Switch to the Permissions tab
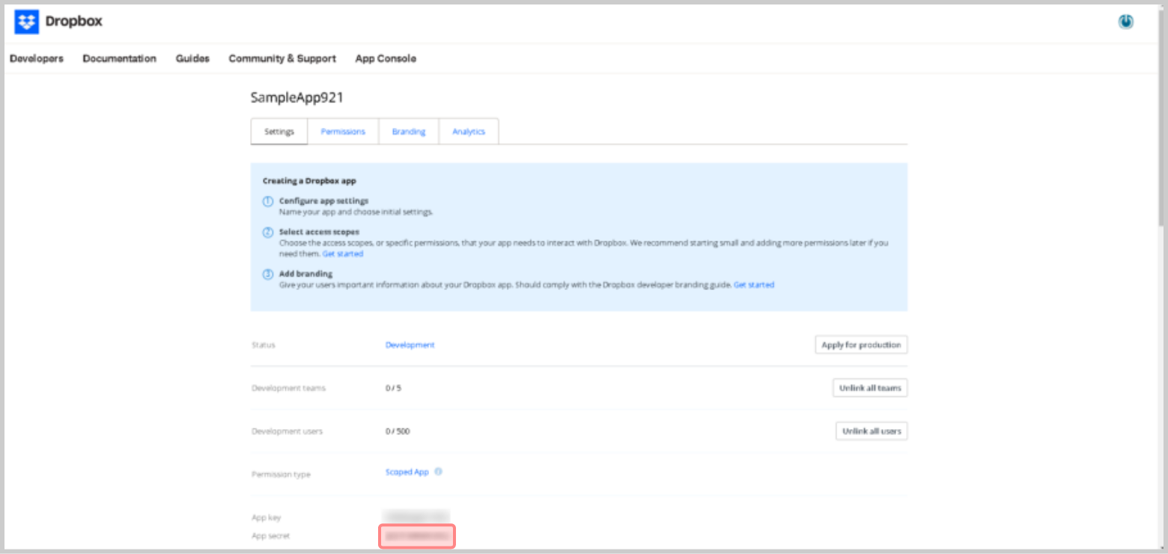1168x554 pixels. (x=343, y=132)
